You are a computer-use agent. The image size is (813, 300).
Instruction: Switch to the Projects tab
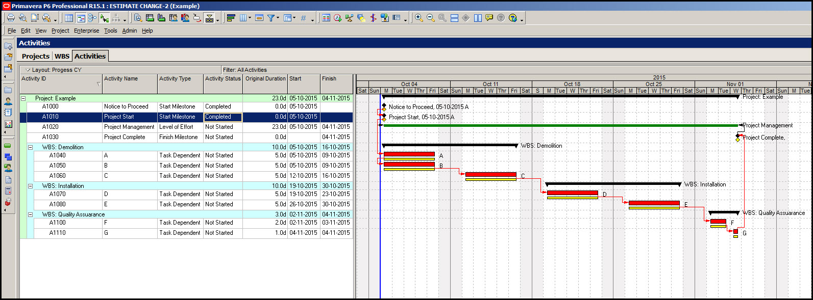36,56
